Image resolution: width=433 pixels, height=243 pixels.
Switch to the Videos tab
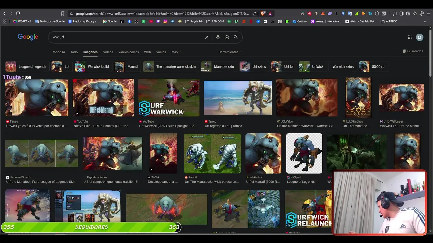click(108, 52)
